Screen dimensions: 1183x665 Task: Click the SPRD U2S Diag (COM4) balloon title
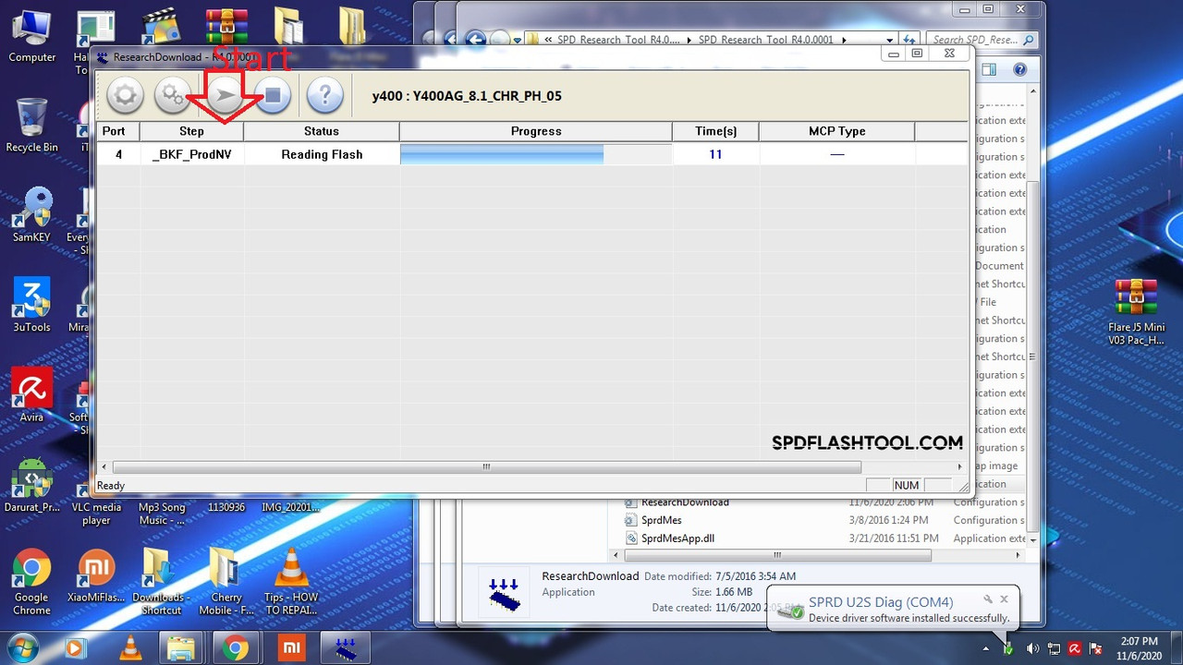(x=881, y=602)
